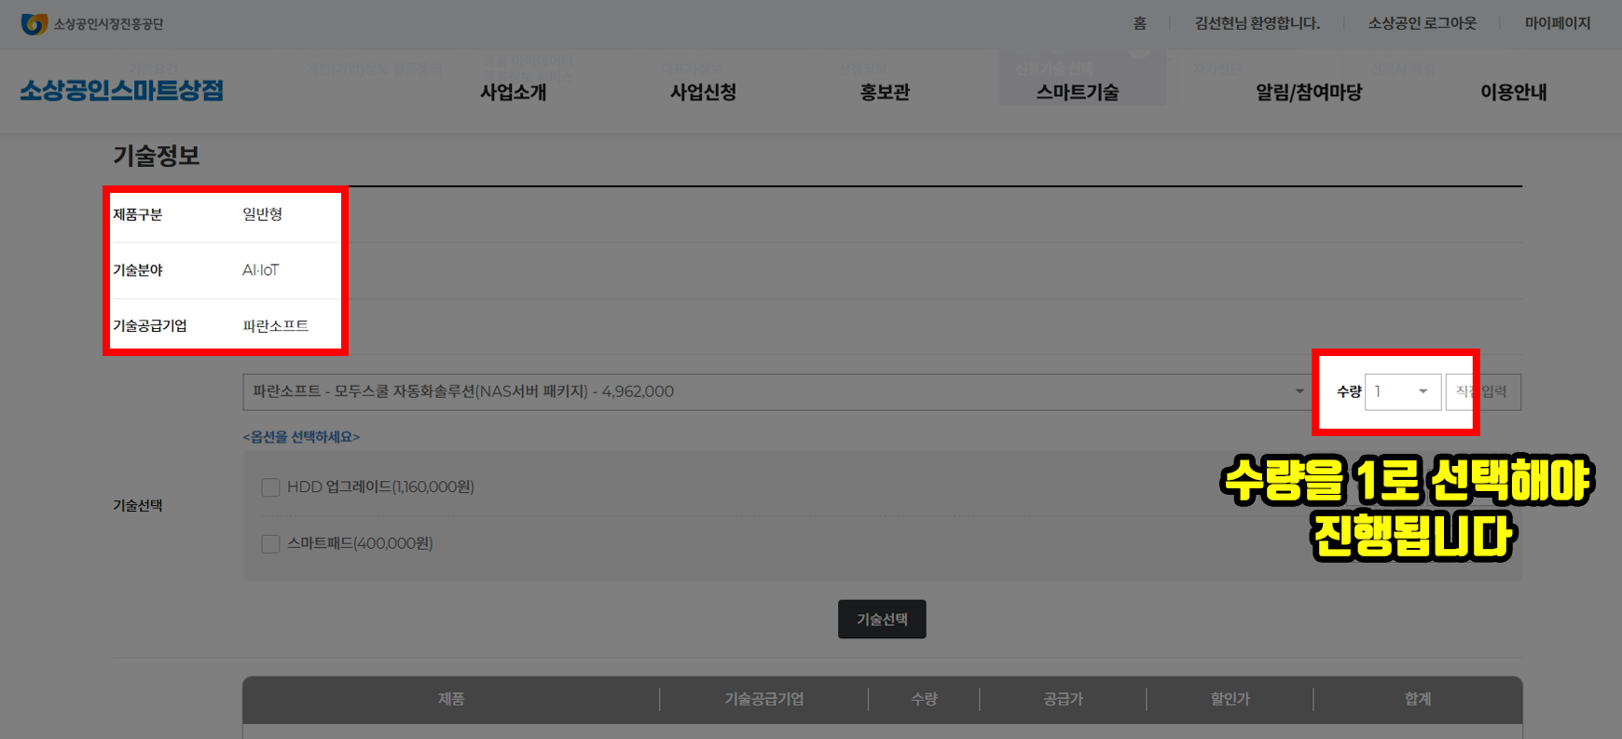Click the 합계 column header
Screen dimensions: 1622x739
[1418, 699]
